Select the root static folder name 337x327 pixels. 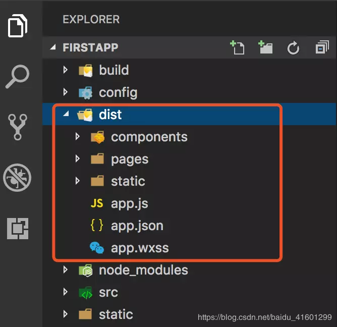(x=116, y=314)
